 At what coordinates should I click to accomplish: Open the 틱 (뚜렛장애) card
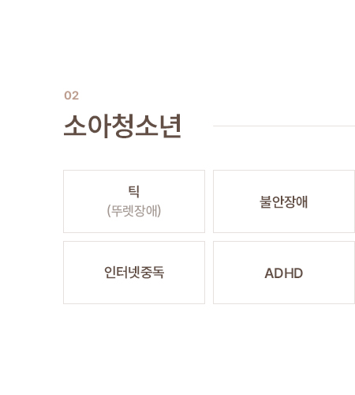point(134,201)
